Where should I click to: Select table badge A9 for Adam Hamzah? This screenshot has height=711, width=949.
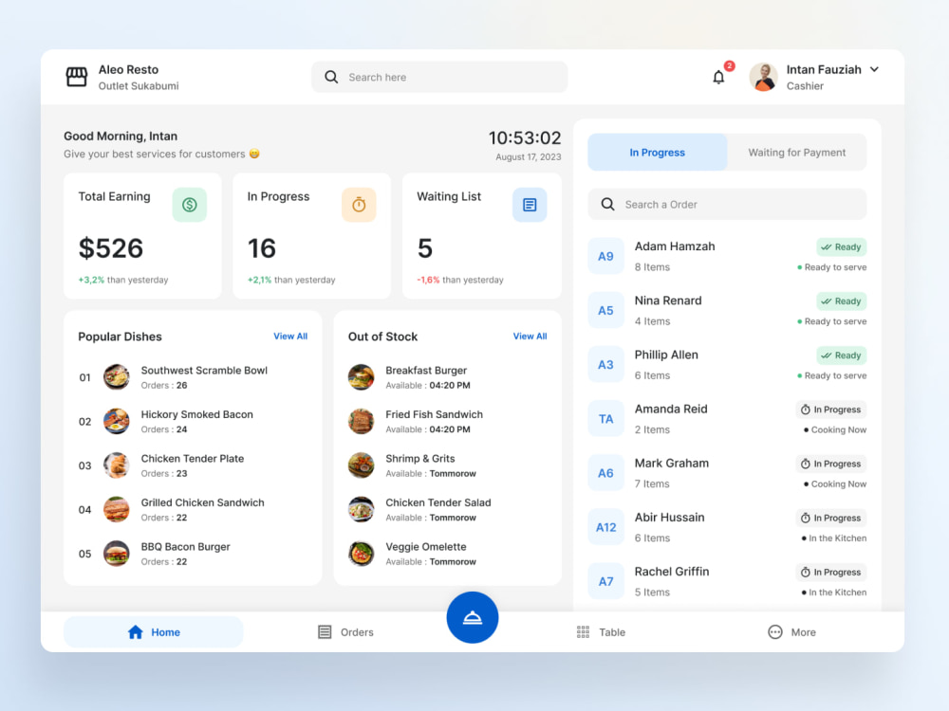(x=605, y=256)
